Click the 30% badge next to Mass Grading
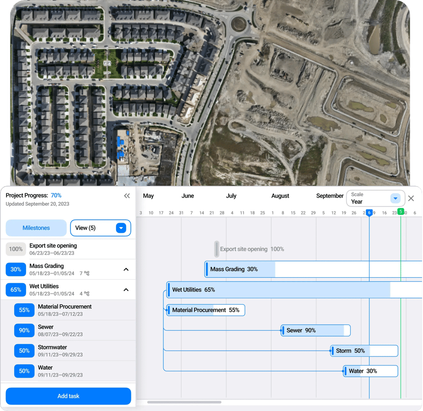The image size is (423, 411). point(16,269)
